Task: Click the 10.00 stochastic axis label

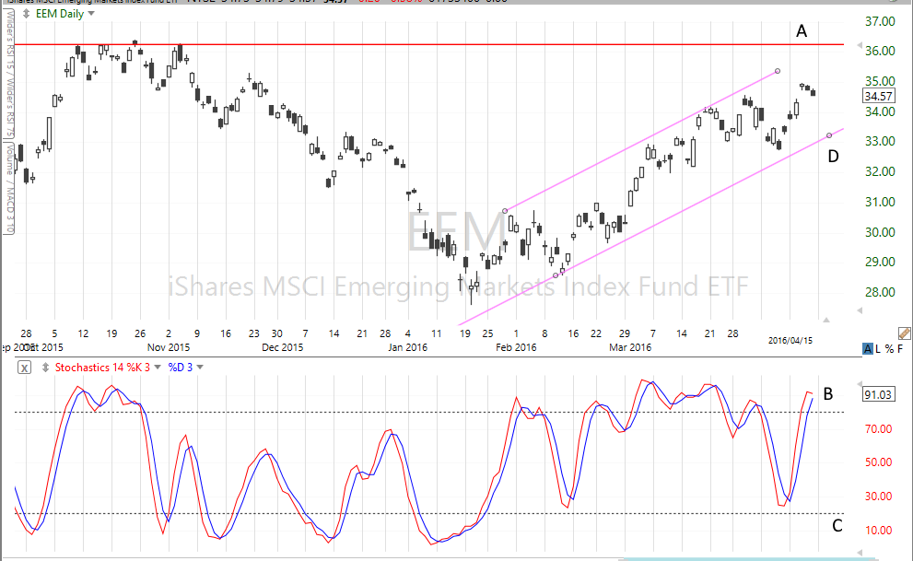Action: [x=878, y=531]
